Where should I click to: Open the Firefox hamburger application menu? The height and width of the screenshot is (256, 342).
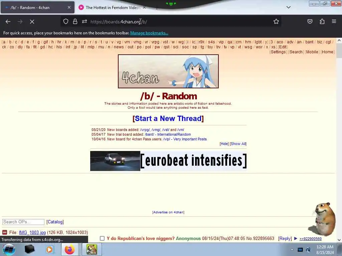point(334,21)
